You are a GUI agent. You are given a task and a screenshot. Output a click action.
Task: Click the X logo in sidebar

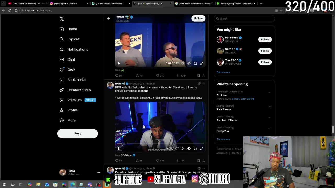62,19
